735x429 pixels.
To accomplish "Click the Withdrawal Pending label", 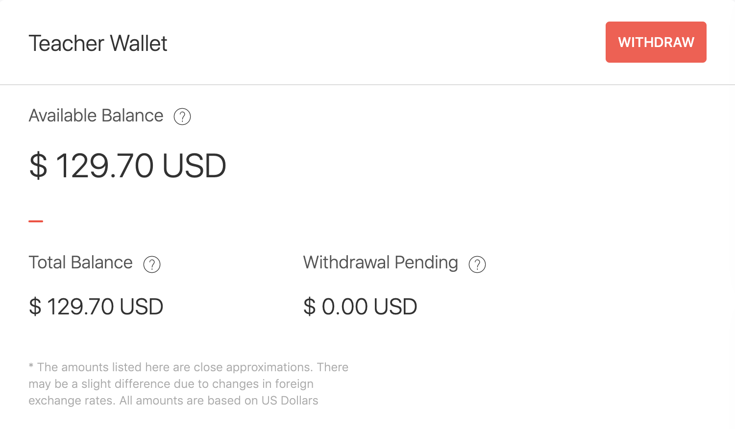I will [381, 262].
